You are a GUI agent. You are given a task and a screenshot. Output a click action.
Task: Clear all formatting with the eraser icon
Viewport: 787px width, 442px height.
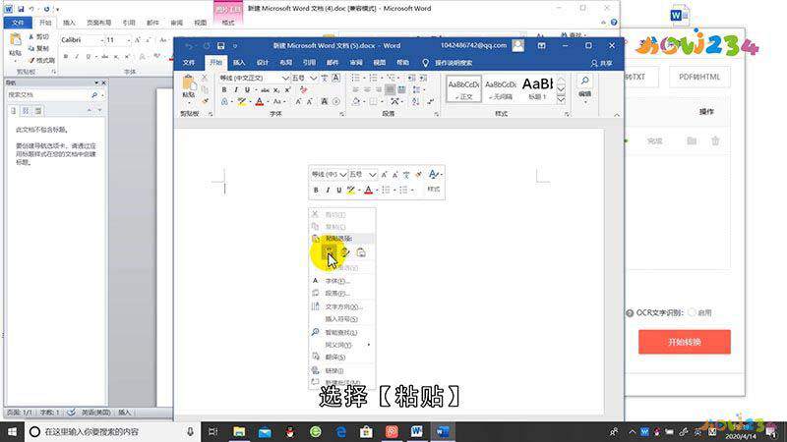point(303,89)
